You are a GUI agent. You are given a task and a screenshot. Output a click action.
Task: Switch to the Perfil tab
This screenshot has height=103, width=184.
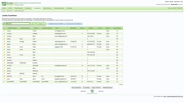[10, 8]
